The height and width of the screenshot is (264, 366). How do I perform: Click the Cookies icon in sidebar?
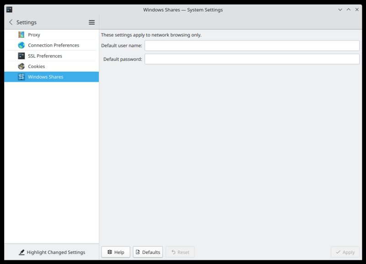click(21, 66)
